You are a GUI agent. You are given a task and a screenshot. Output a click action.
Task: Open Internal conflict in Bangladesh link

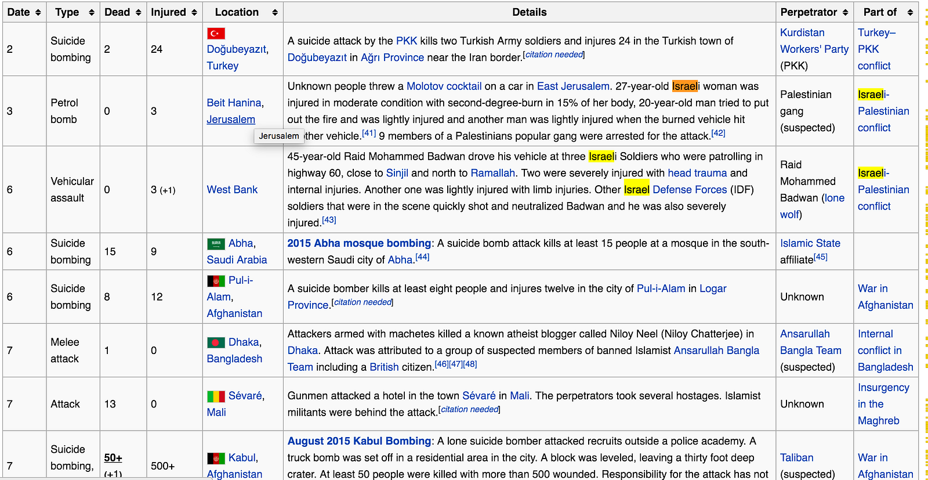(885, 351)
